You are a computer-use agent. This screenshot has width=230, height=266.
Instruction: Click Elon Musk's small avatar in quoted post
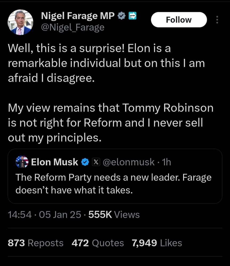coord(22,162)
